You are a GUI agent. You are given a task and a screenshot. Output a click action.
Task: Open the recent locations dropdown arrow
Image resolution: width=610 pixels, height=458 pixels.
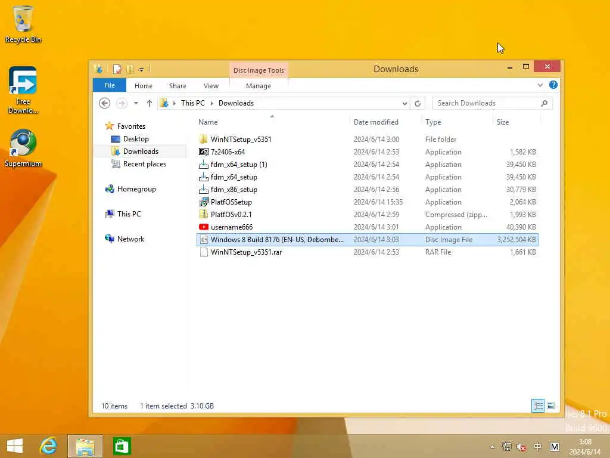(136, 103)
